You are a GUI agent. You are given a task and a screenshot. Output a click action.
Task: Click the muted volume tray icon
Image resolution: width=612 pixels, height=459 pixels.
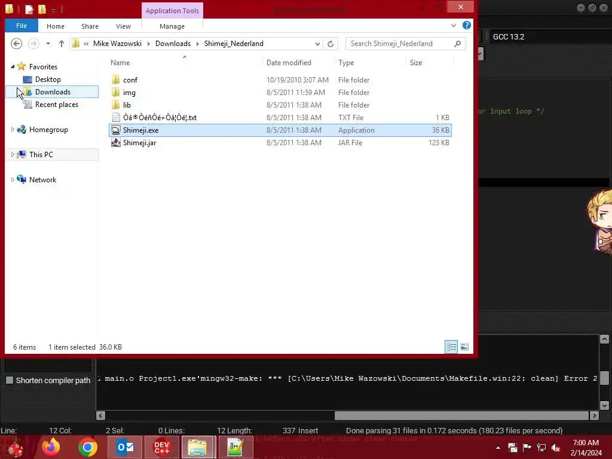click(x=556, y=447)
